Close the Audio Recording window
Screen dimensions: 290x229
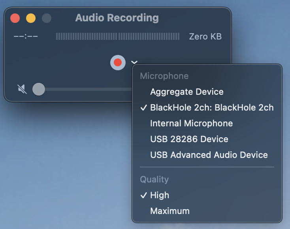point(15,18)
